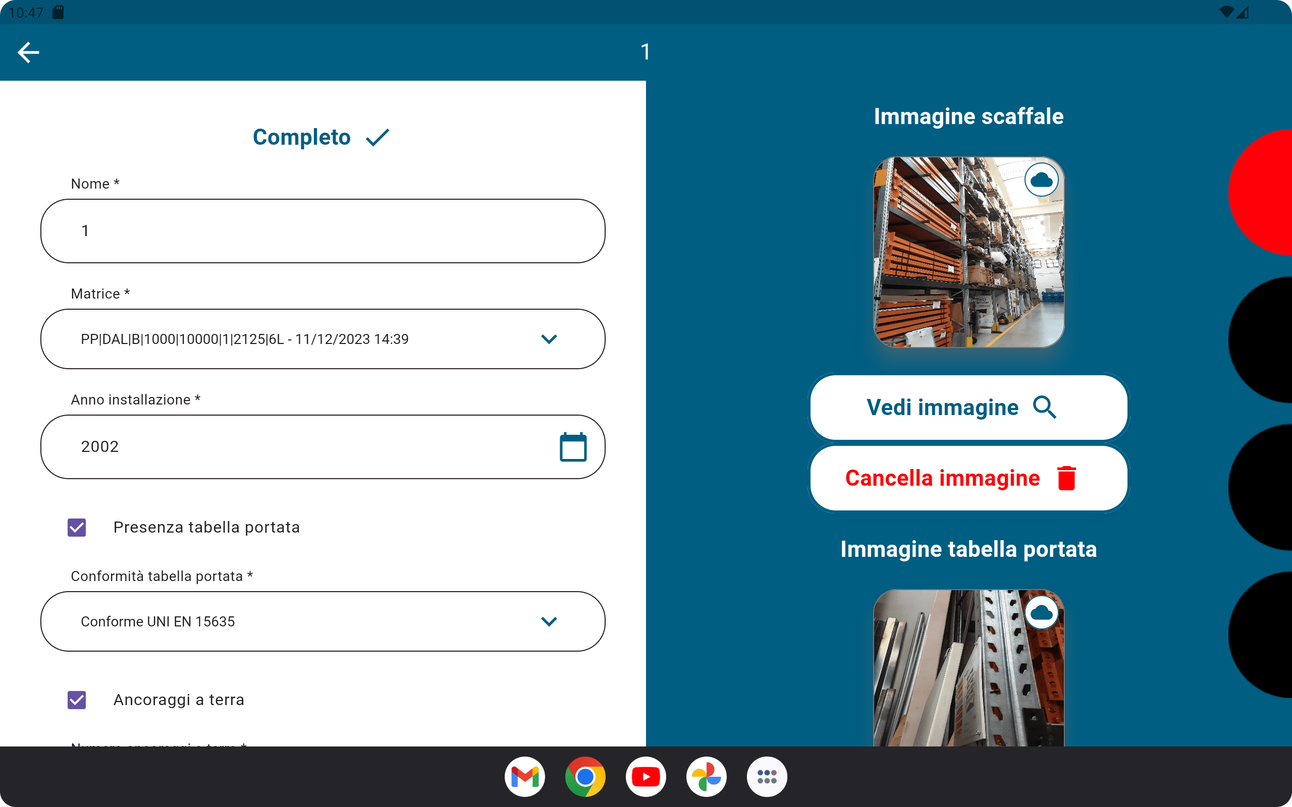
Task: Click the title '1' in the header
Action: tap(645, 52)
